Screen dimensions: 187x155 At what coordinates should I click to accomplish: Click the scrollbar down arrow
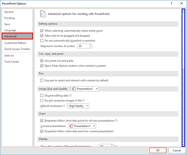click(x=183, y=145)
